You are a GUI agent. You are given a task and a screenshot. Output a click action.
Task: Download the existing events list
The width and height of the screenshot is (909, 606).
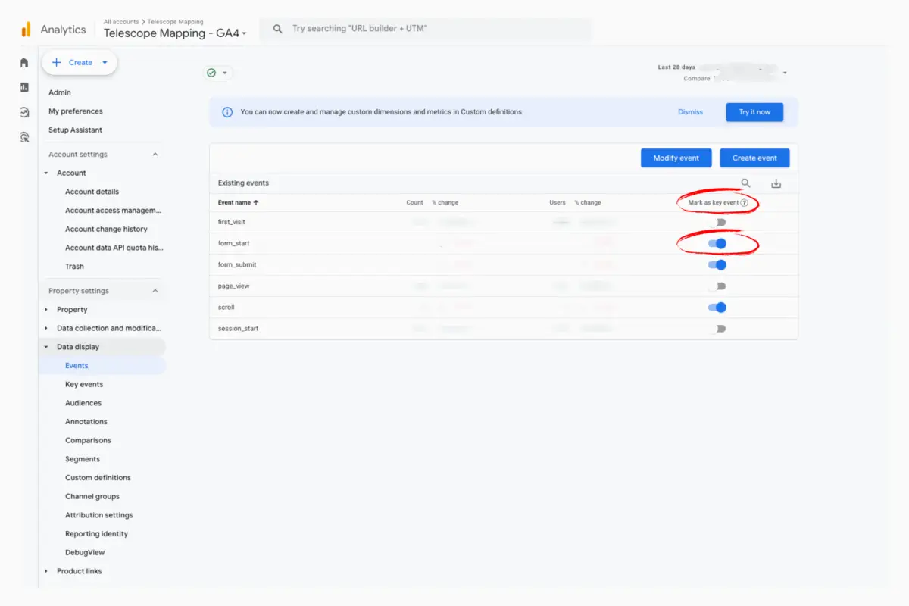[776, 183]
